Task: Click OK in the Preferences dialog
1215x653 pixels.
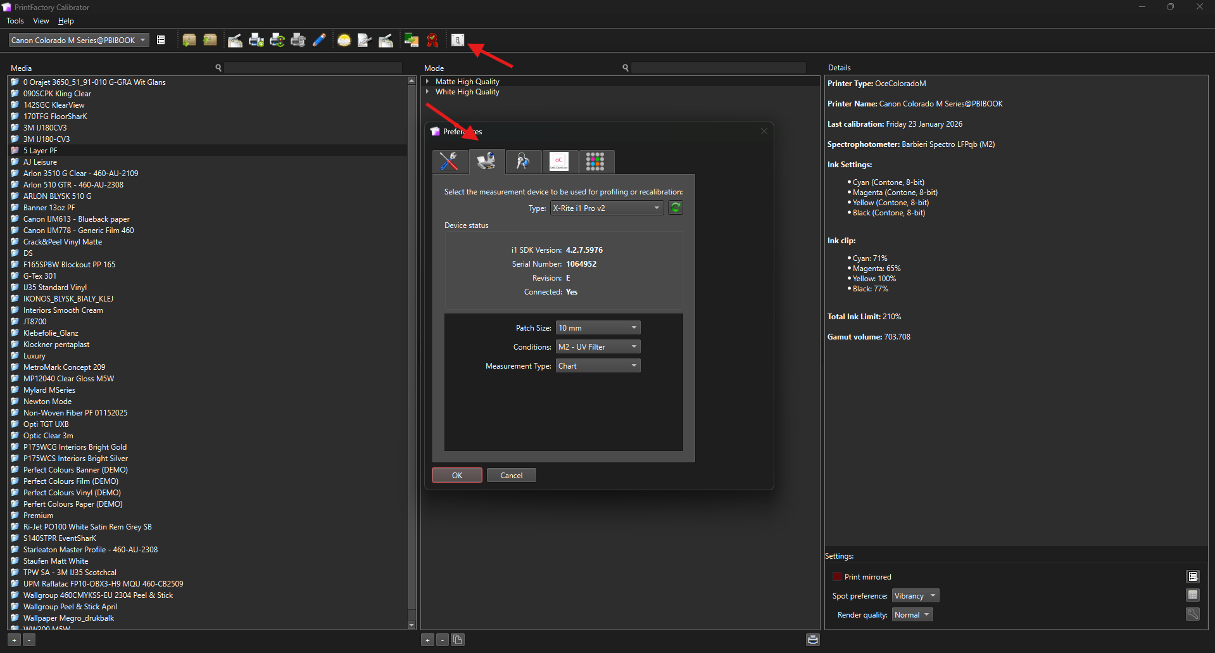Action: coord(456,476)
